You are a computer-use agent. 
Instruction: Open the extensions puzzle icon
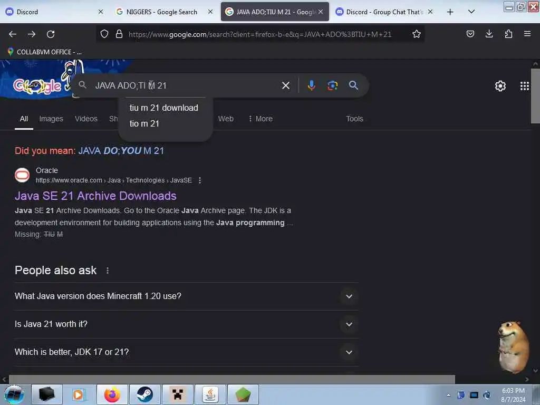508,34
